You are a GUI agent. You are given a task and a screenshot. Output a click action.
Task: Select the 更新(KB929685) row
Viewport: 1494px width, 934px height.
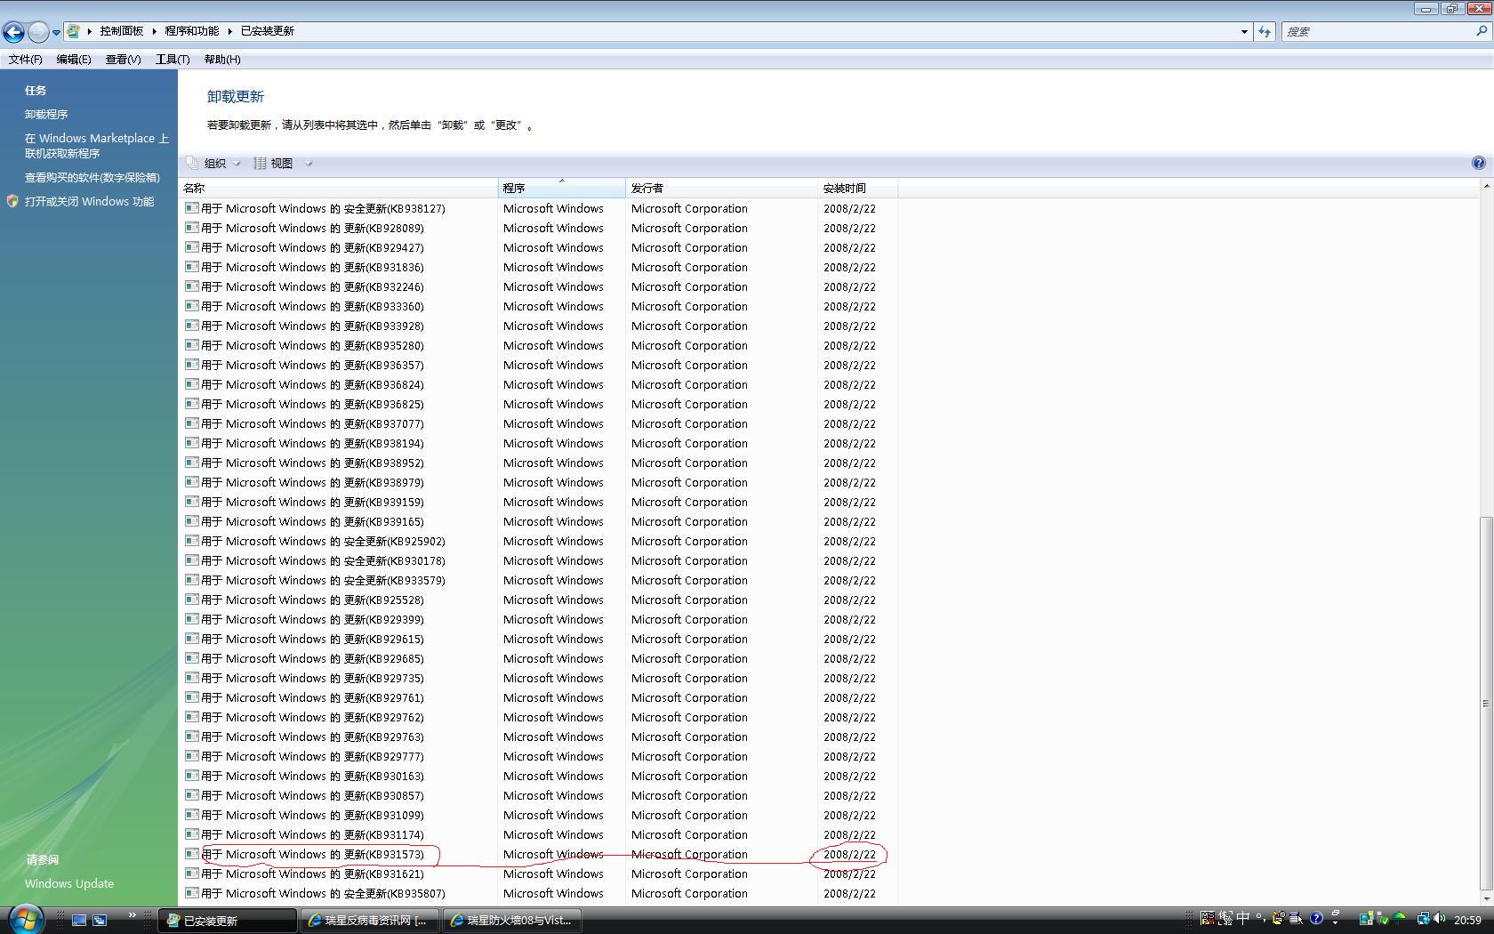(540, 659)
